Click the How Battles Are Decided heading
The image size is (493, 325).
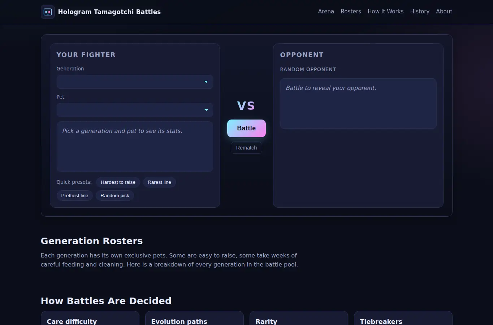106,301
